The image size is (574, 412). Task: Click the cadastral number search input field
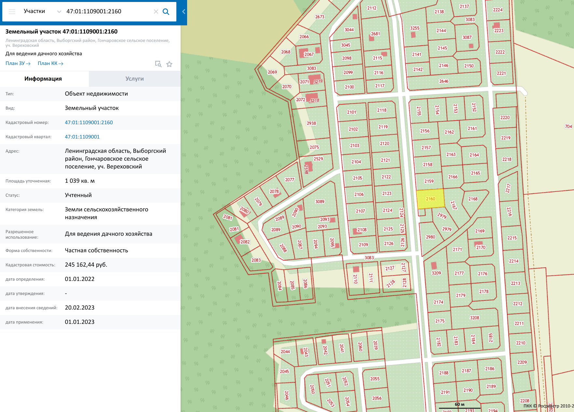click(107, 12)
